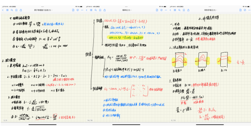
Task: Go back from the 传热学笔记 notebook
Action: 171,10
